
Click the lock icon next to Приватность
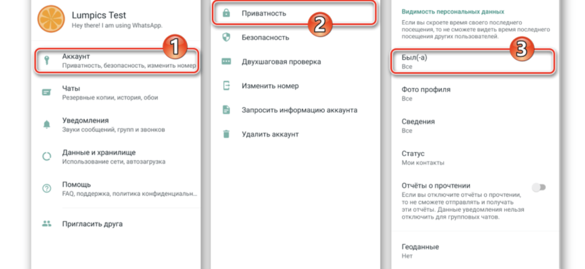click(x=226, y=13)
